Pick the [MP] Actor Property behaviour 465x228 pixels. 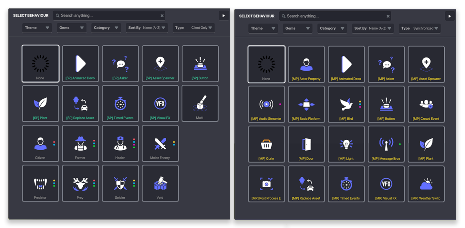[x=306, y=64]
